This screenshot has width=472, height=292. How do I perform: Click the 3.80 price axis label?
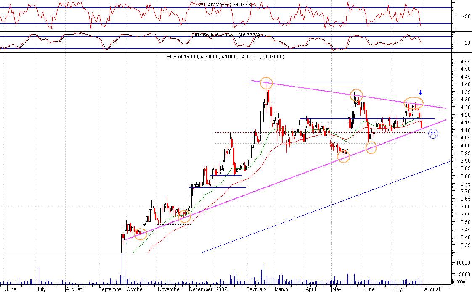(x=466, y=176)
